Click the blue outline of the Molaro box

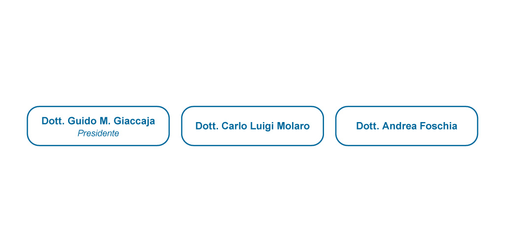(x=252, y=106)
